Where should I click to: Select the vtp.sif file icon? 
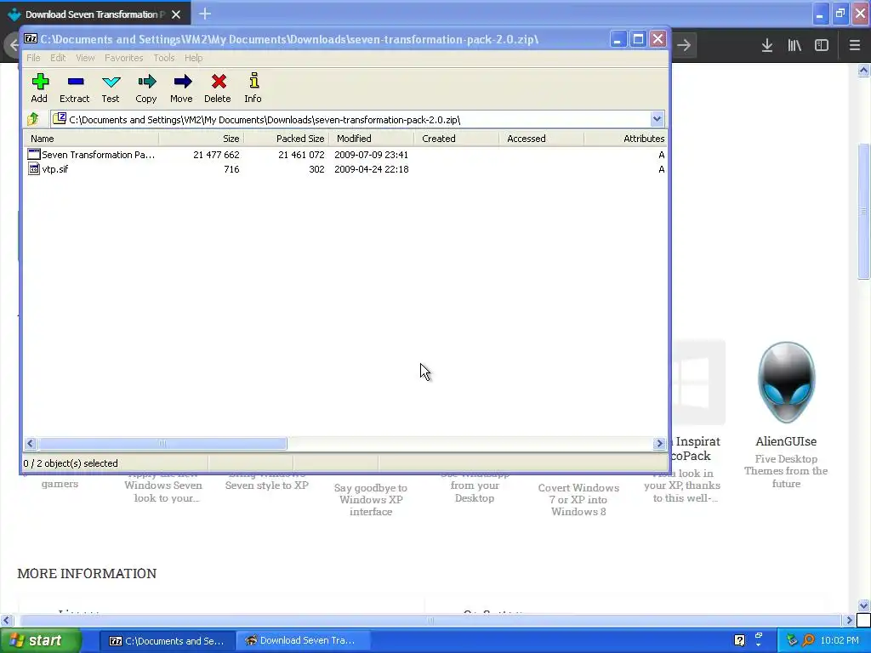(34, 169)
